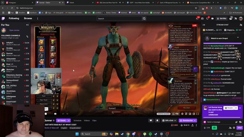Expand Watch to earn Drops panel

tap(238, 37)
